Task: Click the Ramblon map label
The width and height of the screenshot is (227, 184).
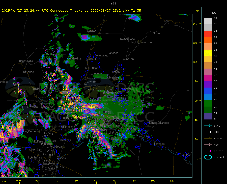Action: (91, 31)
